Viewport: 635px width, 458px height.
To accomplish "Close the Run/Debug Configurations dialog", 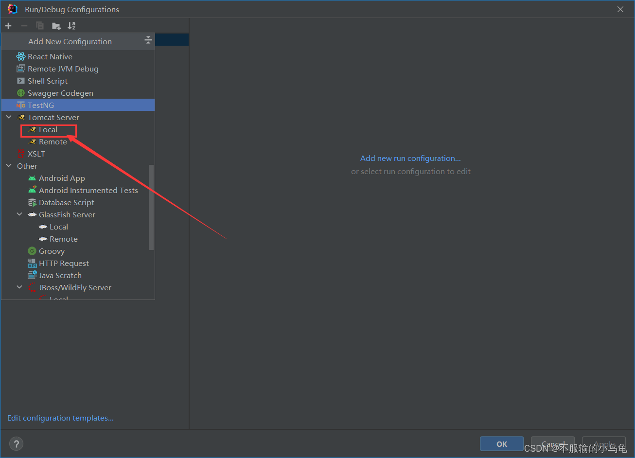I will pyautogui.click(x=620, y=9).
